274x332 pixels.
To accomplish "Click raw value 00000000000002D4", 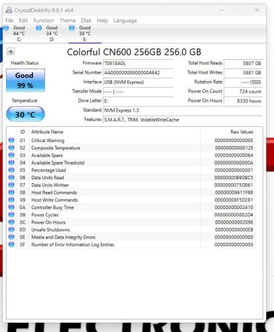I will [234, 214].
